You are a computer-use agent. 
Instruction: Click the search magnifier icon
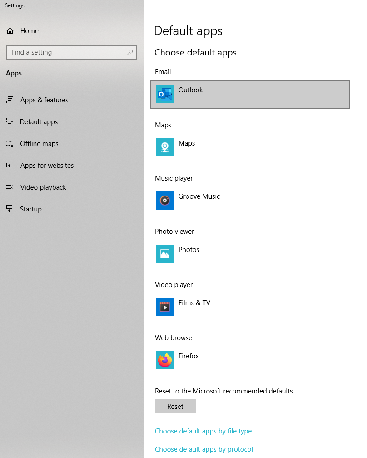(x=130, y=52)
